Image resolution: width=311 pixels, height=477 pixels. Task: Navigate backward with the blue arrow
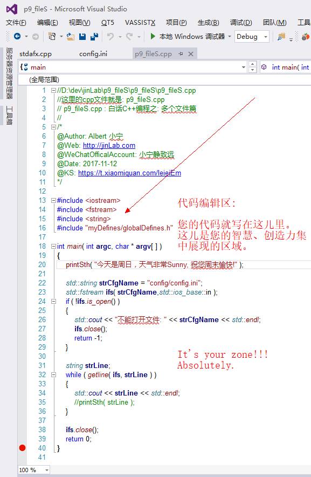[17, 37]
